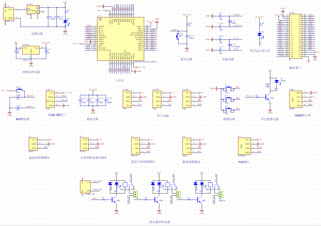Click the JK1 SRD-05 relay terminal

[x=221, y=194]
